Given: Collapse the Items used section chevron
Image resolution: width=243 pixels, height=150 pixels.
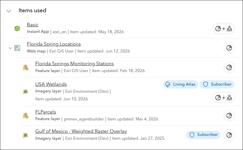Looking at the screenshot, I should pos(9,11).
